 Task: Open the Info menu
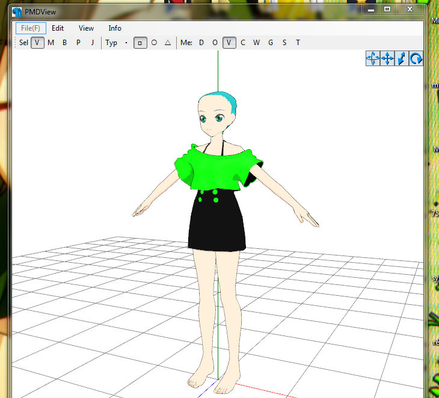pos(115,28)
